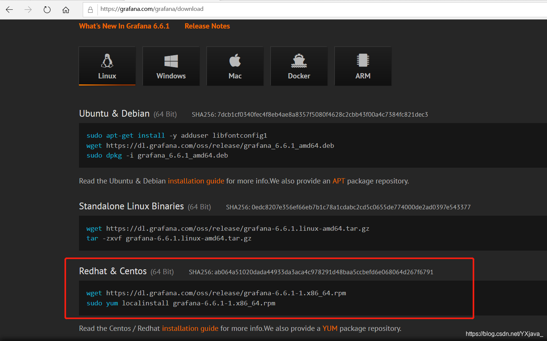Click the sudo apt-get install command line
Screen dimensions: 547x341
coord(177,135)
